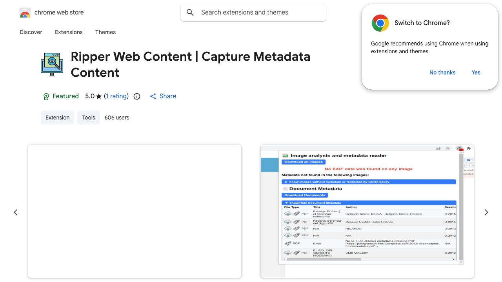
Task: Click the RICARDO author cell
Action: pyautogui.click(x=353, y=228)
